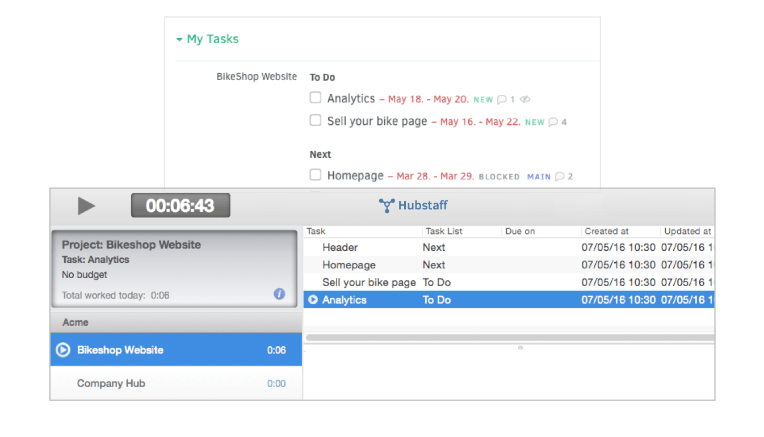Image resolution: width=764 pixels, height=437 pixels.
Task: Open comments bubble on Sell your bike page
Action: tap(553, 122)
